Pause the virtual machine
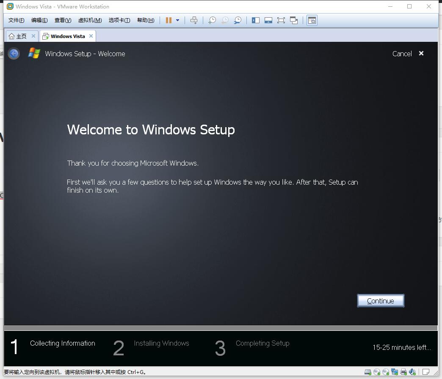The width and height of the screenshot is (442, 379). [x=169, y=20]
